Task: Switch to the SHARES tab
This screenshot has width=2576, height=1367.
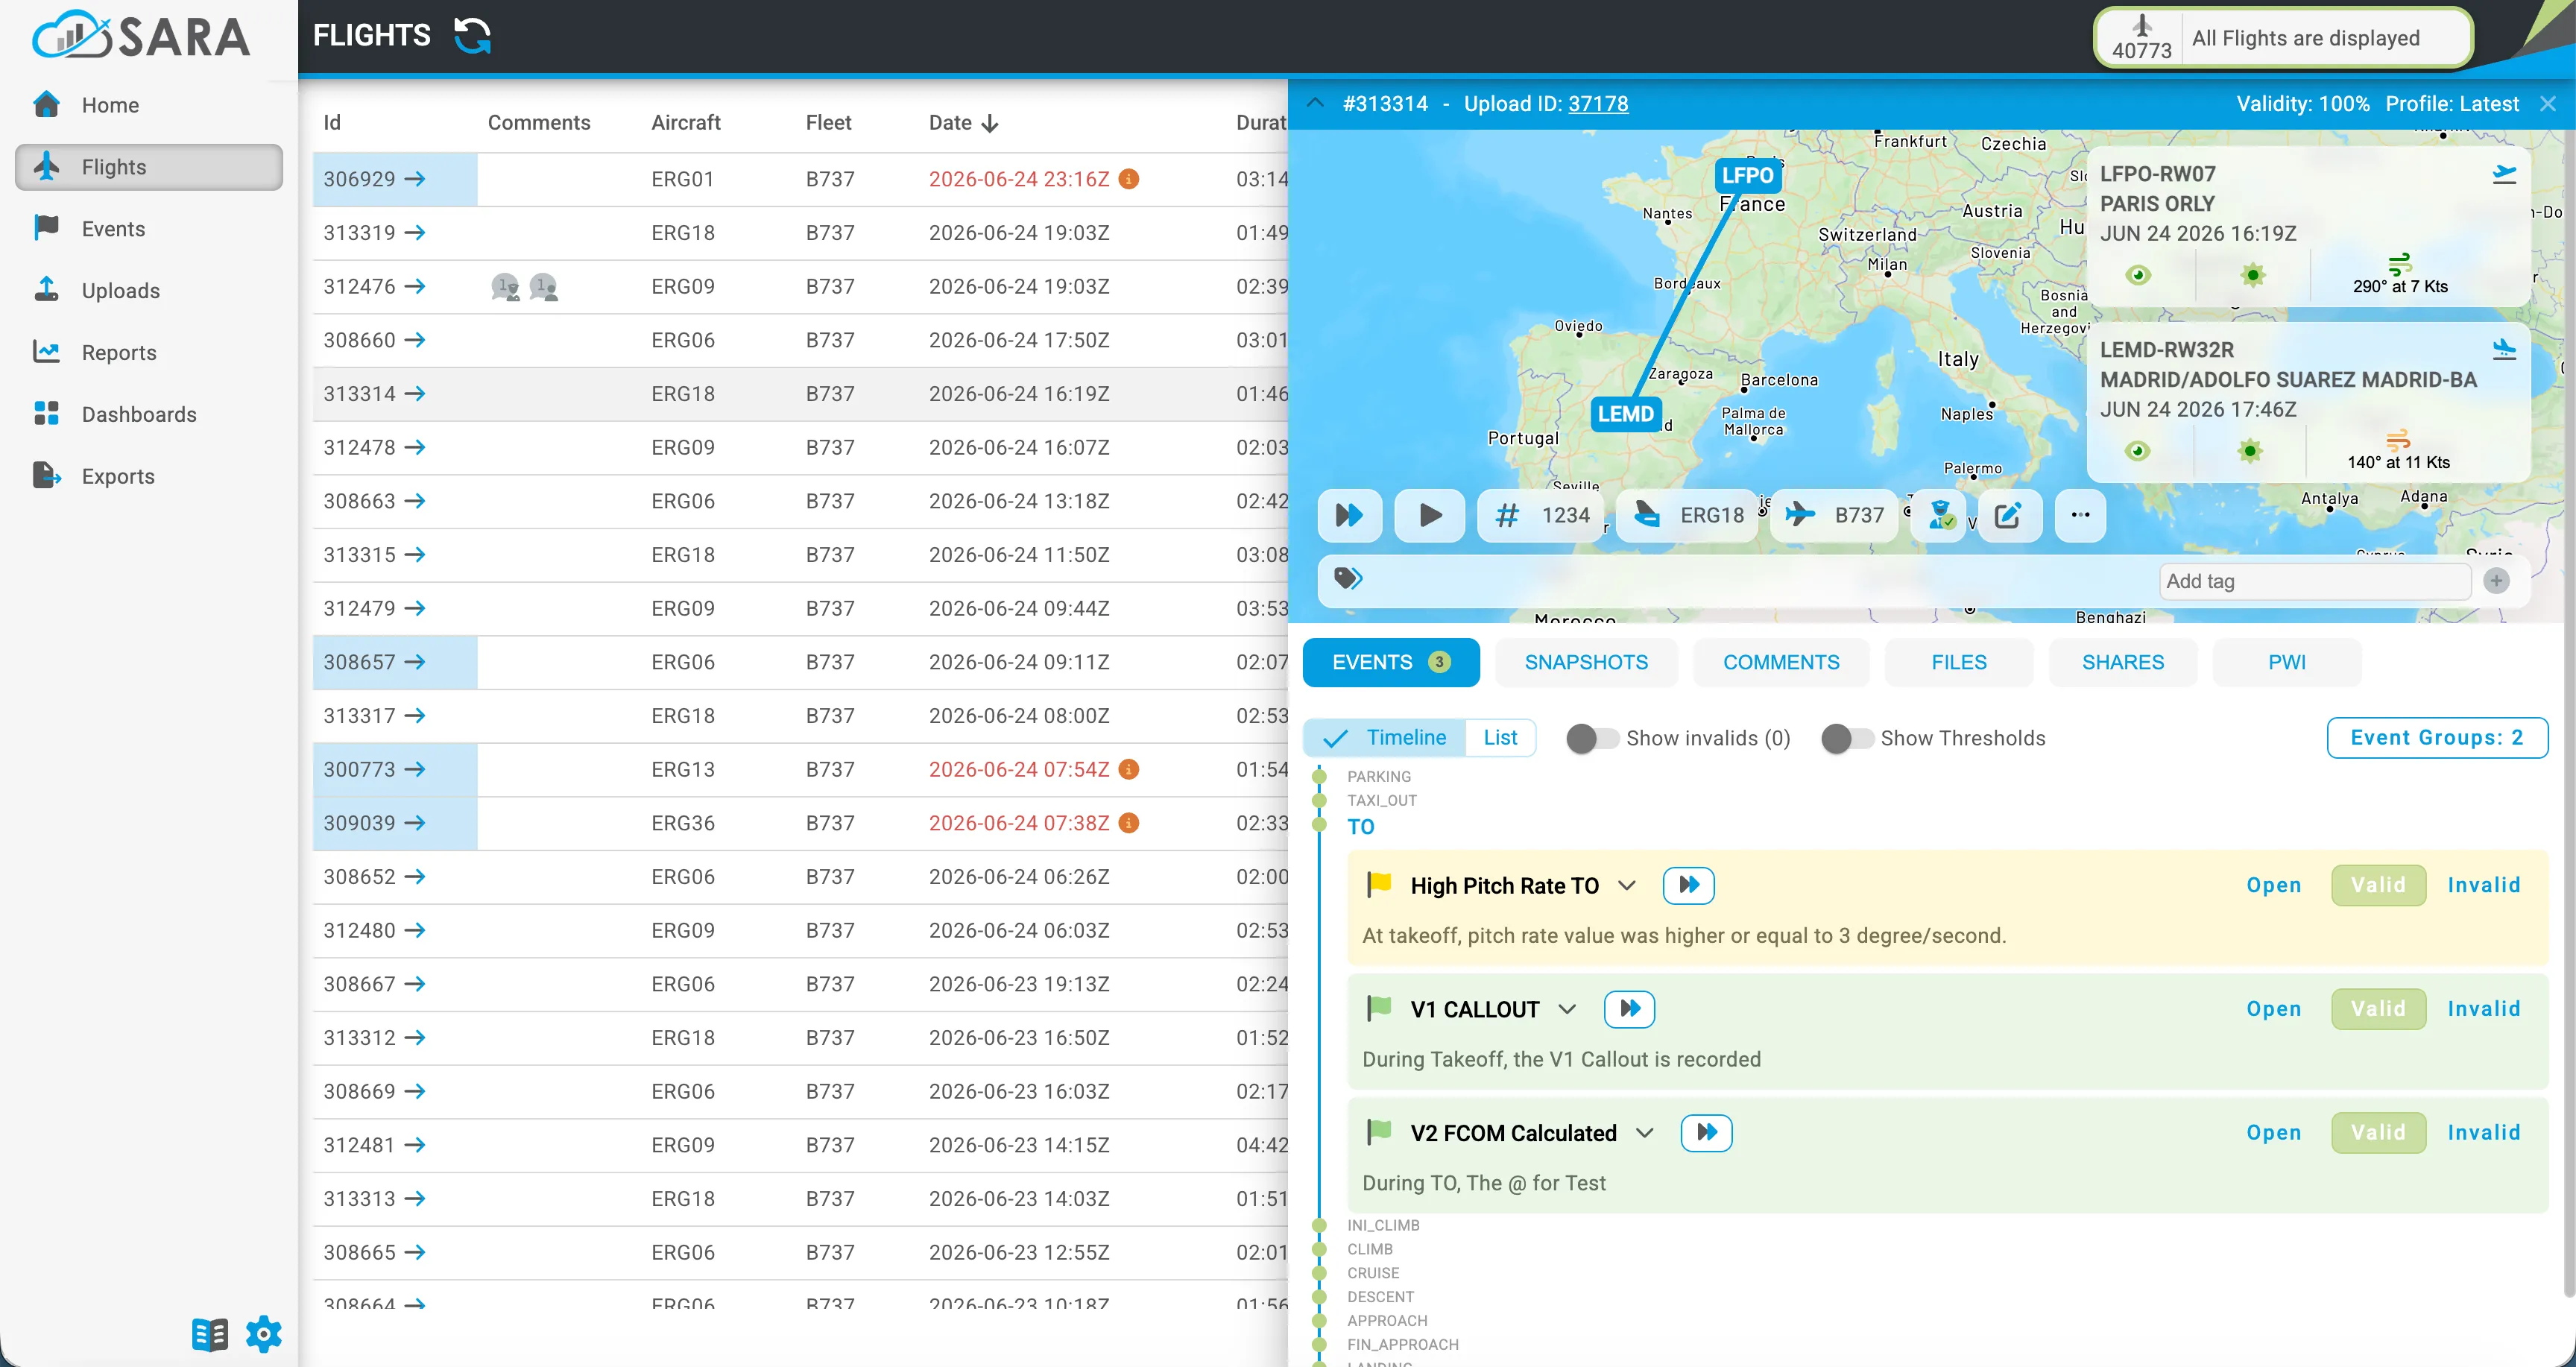Action: click(2122, 663)
